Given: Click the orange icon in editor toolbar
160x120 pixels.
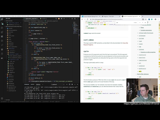Looking at the screenshot, I should [x=59, y=18].
